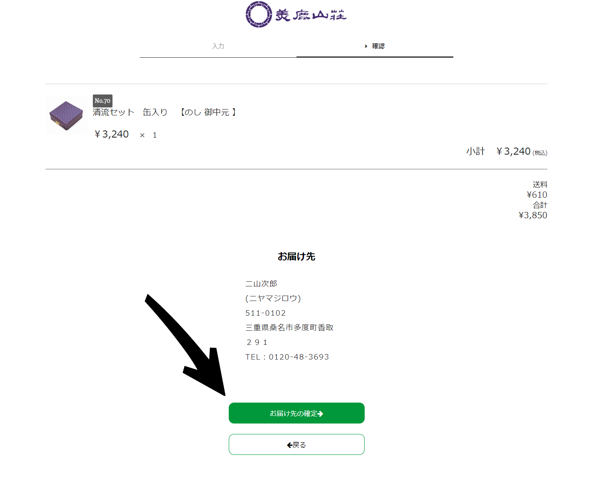
Task: Click the 清流セット 缶入り product name
Action: click(130, 112)
